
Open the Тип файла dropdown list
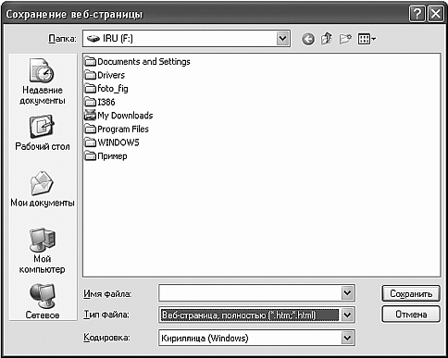tap(347, 315)
